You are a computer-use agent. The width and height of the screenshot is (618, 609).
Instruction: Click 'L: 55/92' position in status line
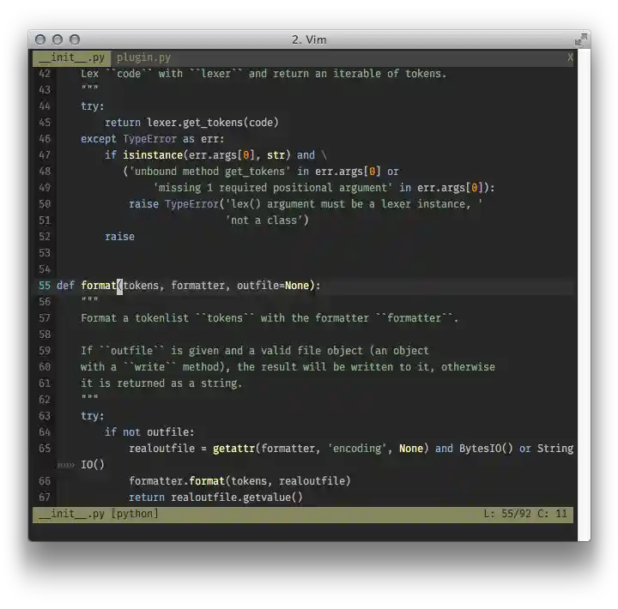coord(507,514)
